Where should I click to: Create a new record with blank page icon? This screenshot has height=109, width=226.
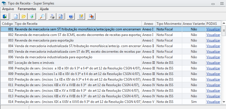tap(15, 16)
